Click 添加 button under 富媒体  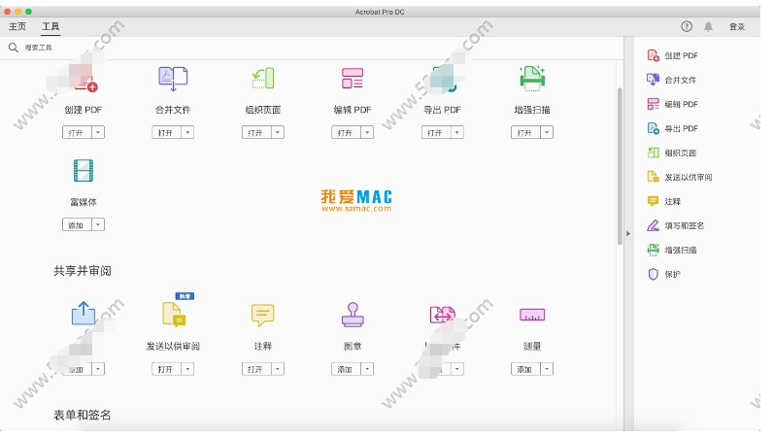77,224
